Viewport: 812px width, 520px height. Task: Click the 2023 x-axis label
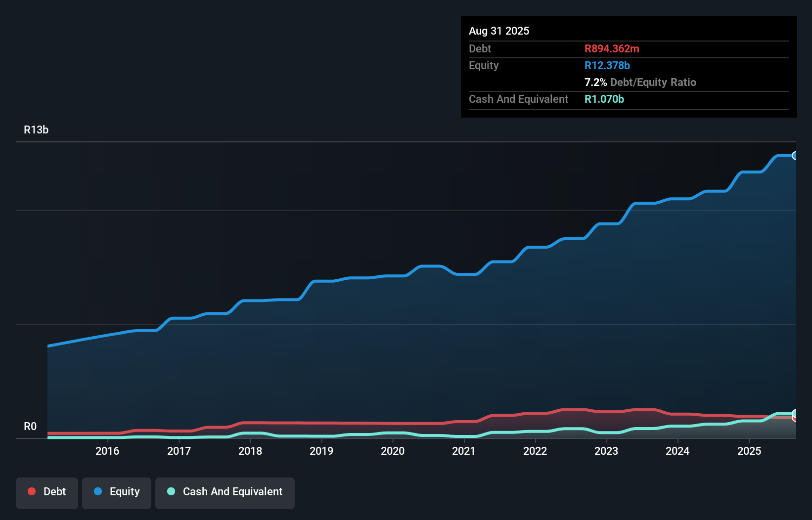(606, 451)
